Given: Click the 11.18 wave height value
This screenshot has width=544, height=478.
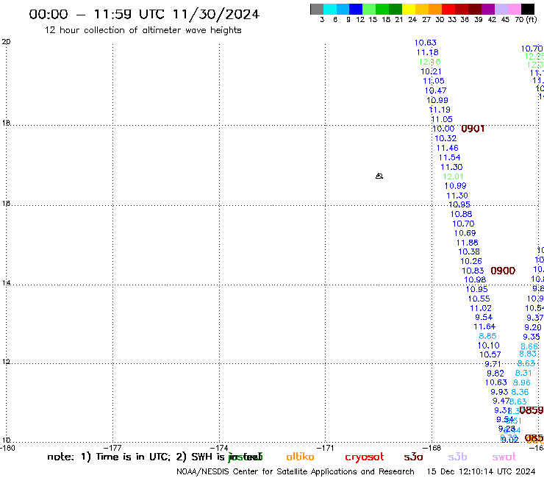Looking at the screenshot, I should pyautogui.click(x=427, y=52).
